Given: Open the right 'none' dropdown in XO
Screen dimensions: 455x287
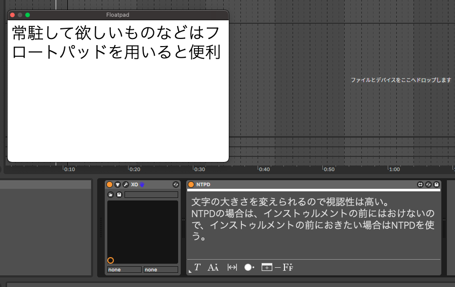Looking at the screenshot, I should tap(160, 270).
